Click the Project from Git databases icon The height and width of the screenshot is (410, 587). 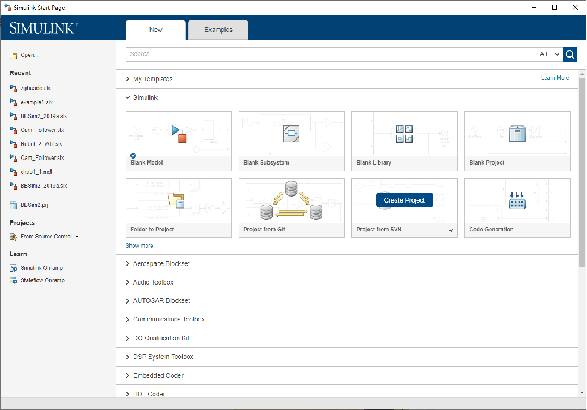pos(291,200)
